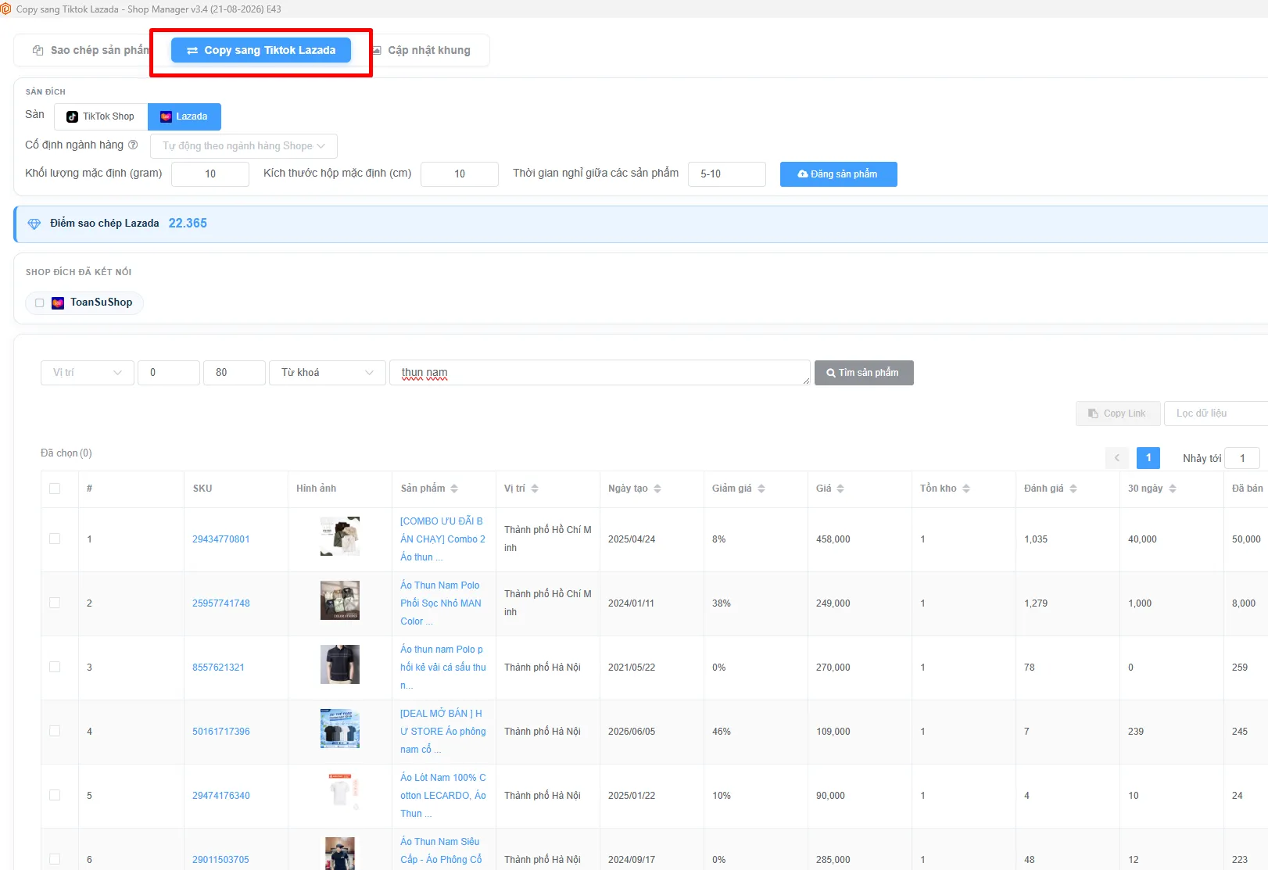Click the keyword field containing thun nam
The width and height of the screenshot is (1268, 870).
[x=600, y=373]
